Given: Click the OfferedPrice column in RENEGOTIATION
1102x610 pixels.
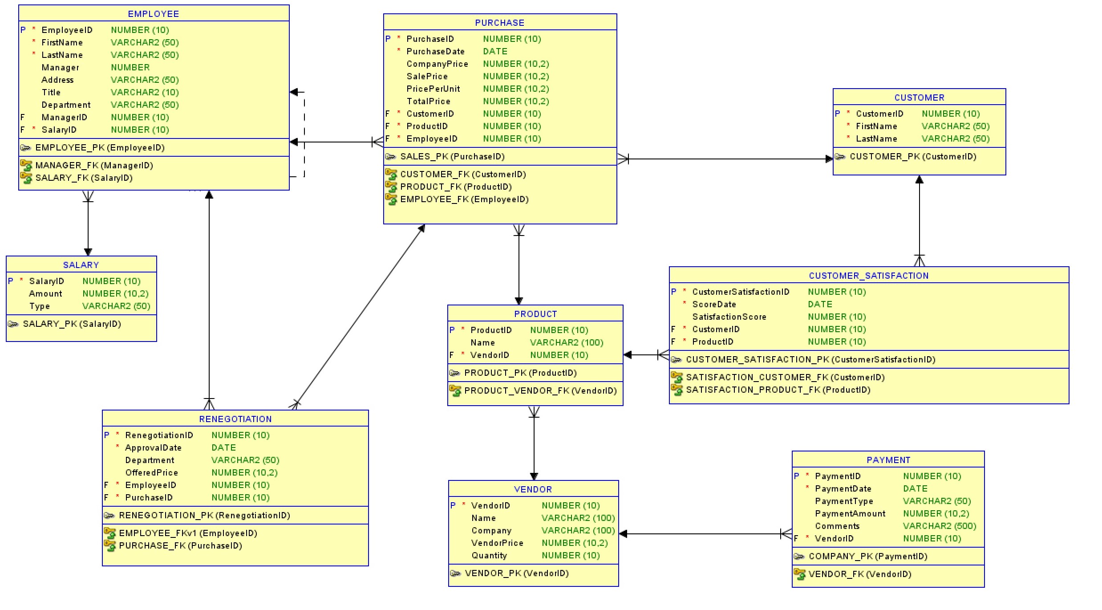Looking at the screenshot, I should tap(151, 472).
